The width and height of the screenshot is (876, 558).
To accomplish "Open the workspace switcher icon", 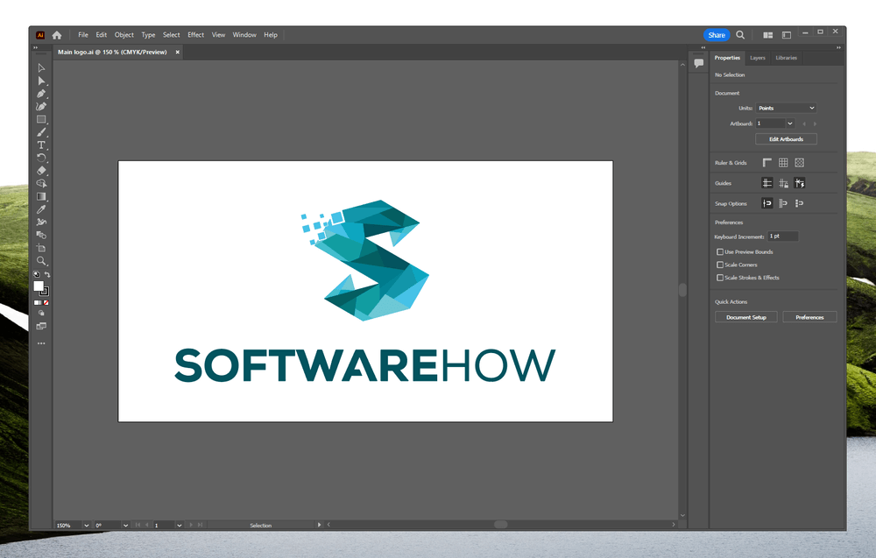I will click(x=787, y=35).
